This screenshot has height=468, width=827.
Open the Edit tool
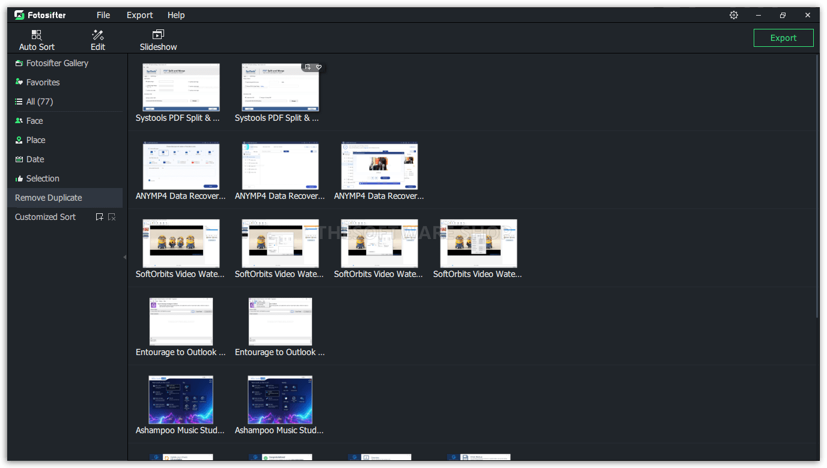pyautogui.click(x=98, y=40)
